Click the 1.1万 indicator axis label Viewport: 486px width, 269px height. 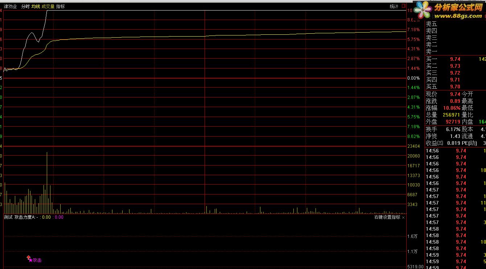412,252
